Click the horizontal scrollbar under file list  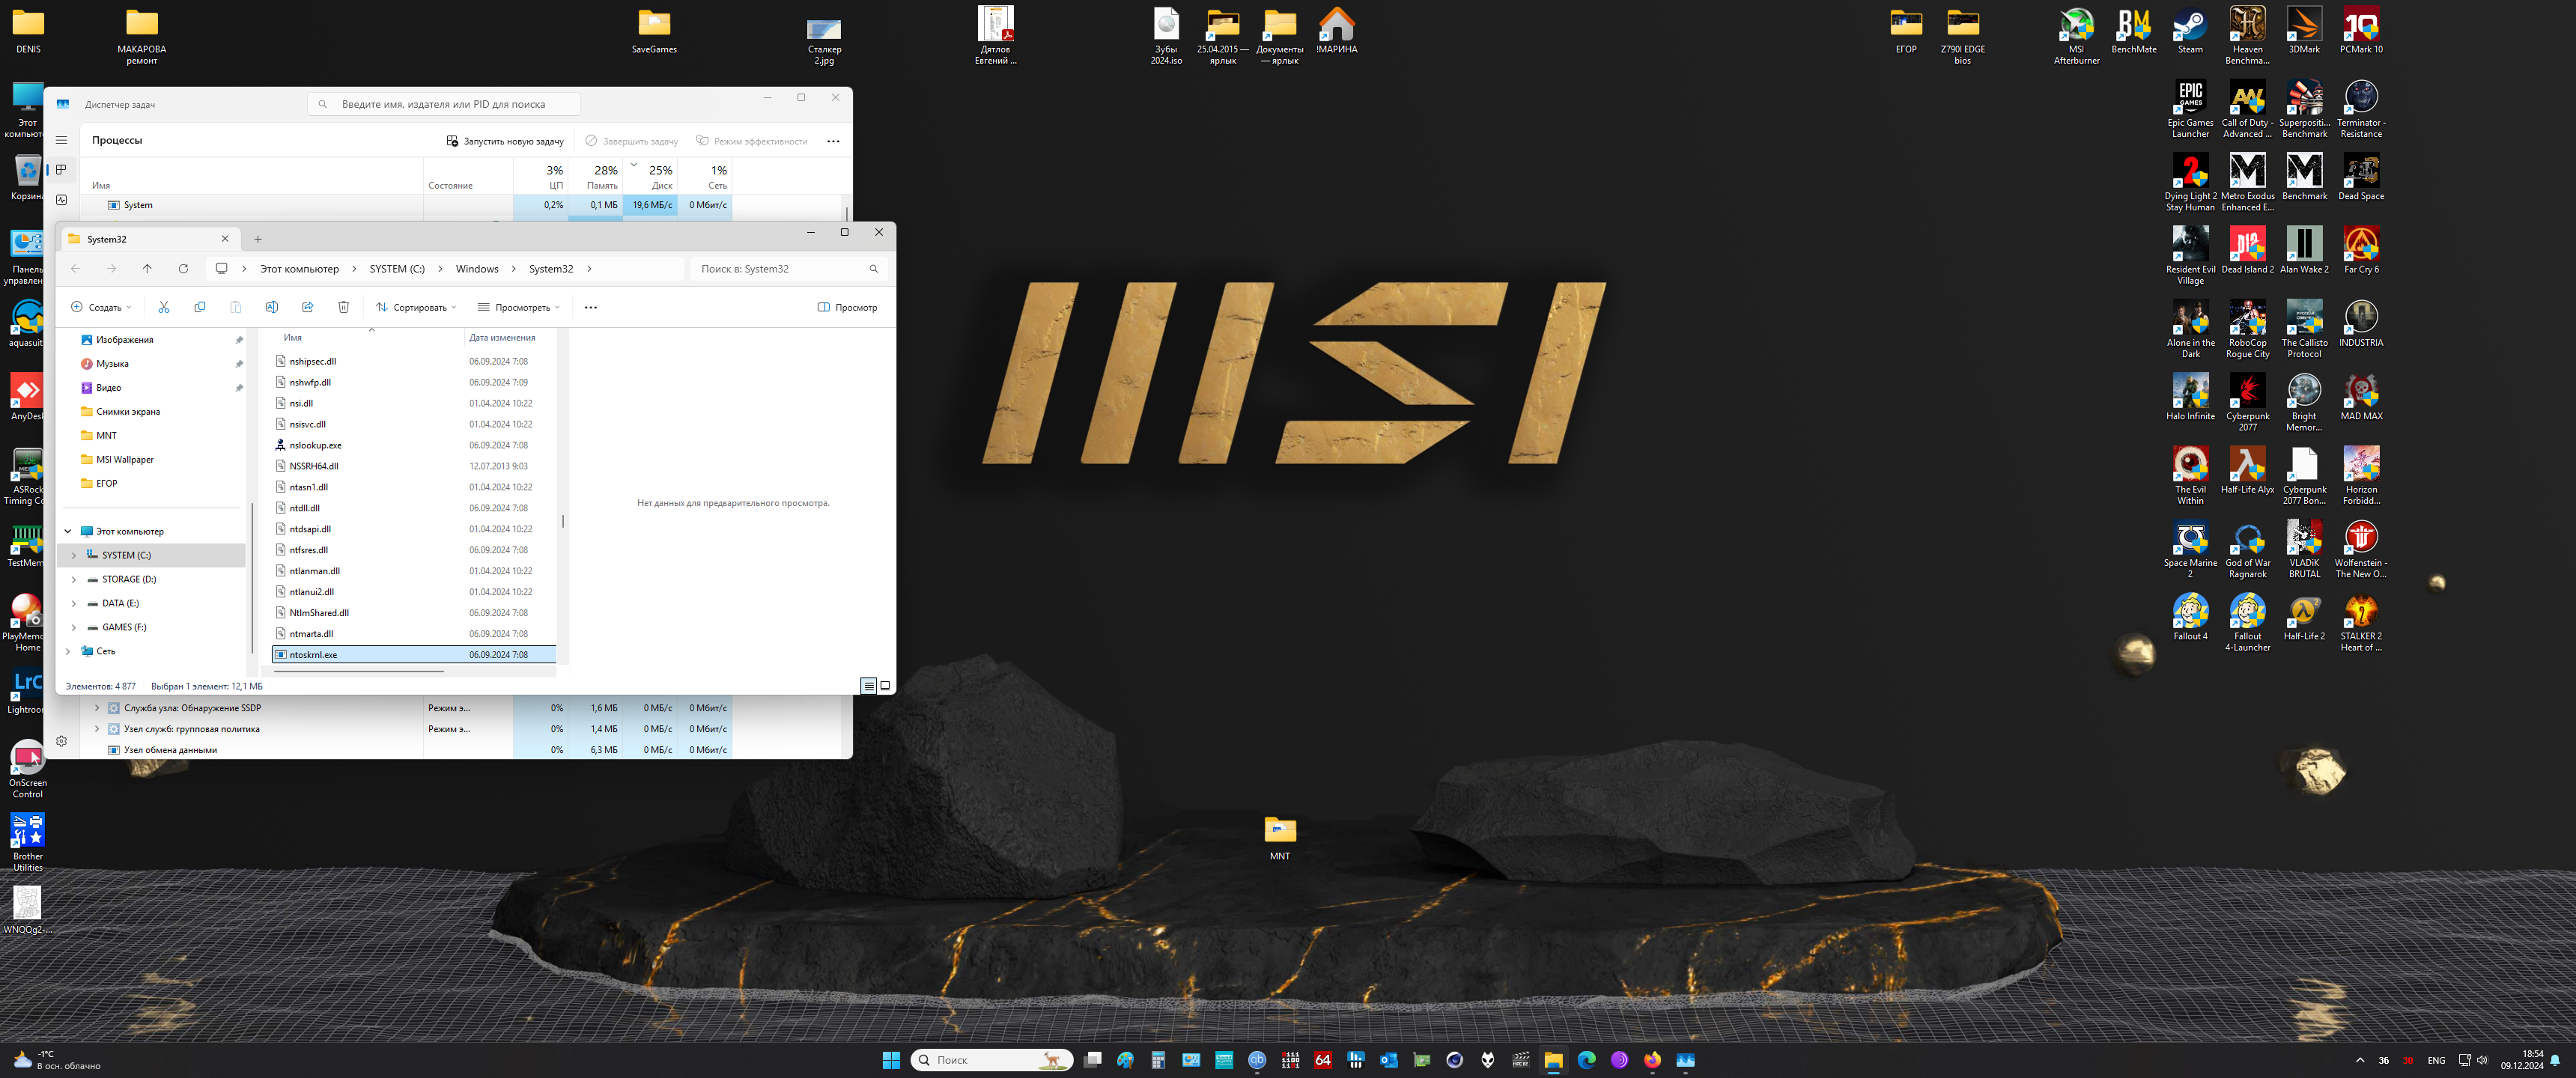359,671
